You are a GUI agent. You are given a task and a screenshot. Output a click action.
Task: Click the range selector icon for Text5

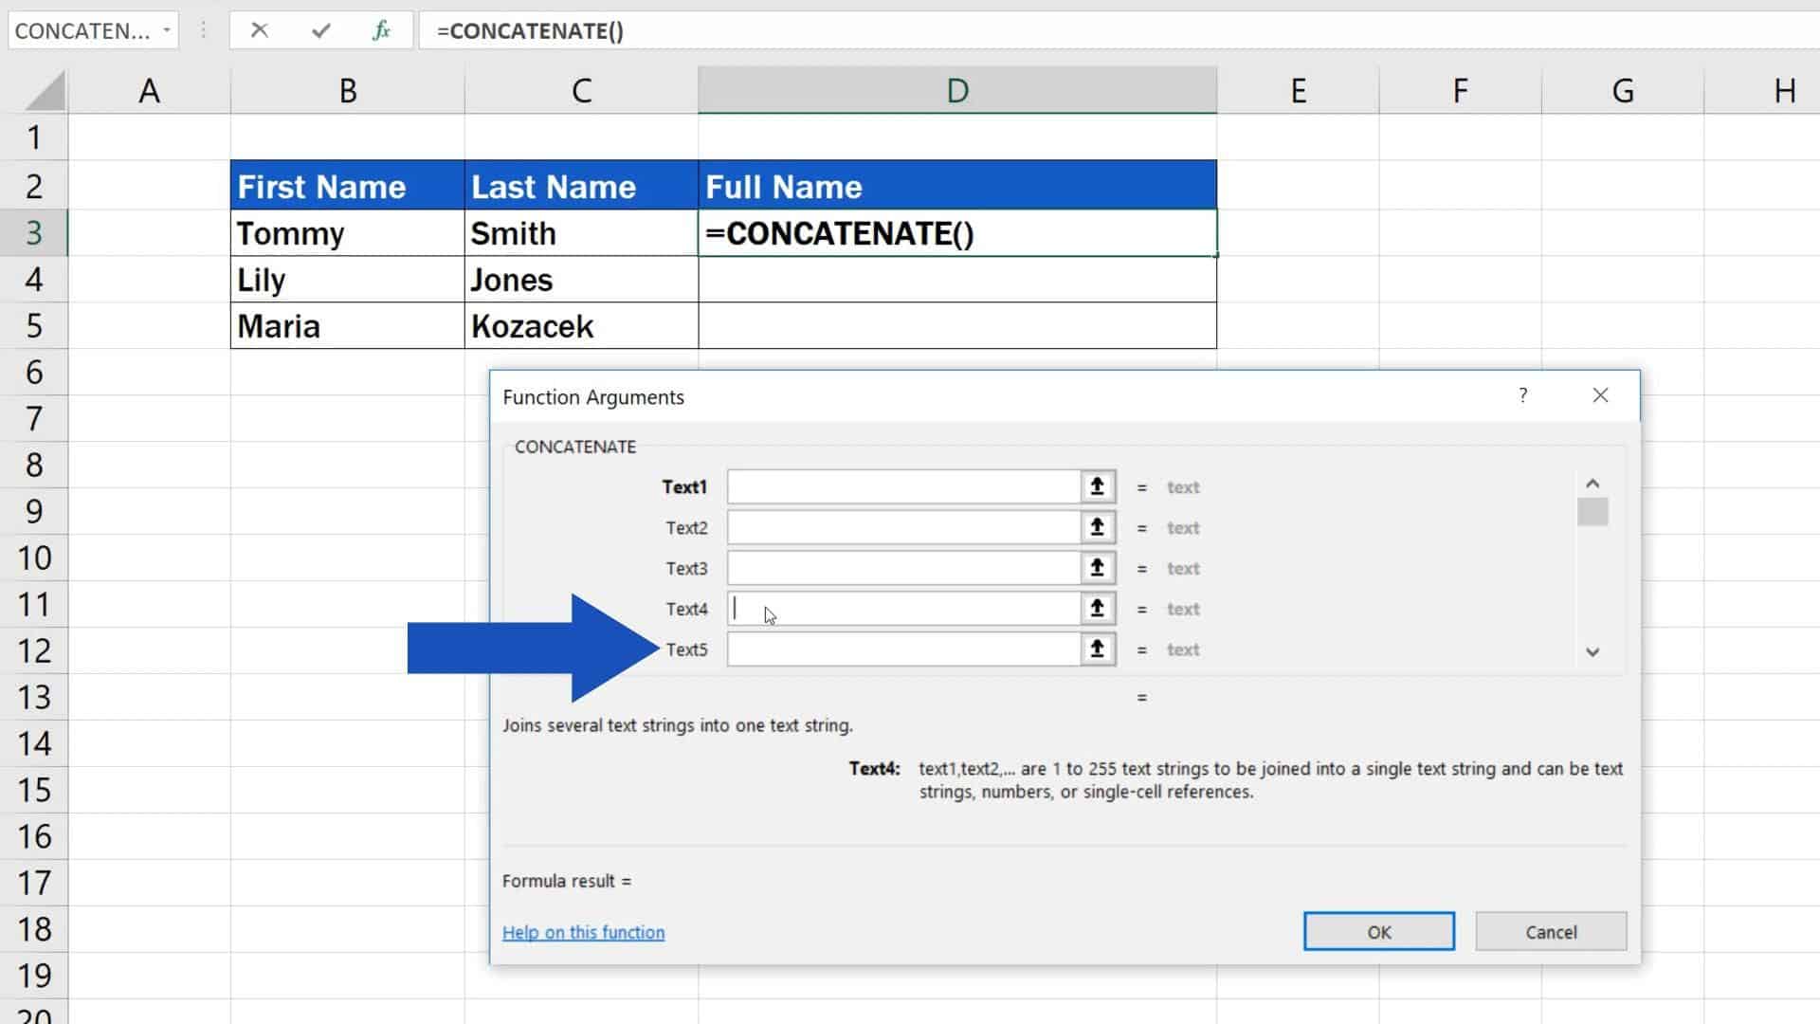[1097, 649]
